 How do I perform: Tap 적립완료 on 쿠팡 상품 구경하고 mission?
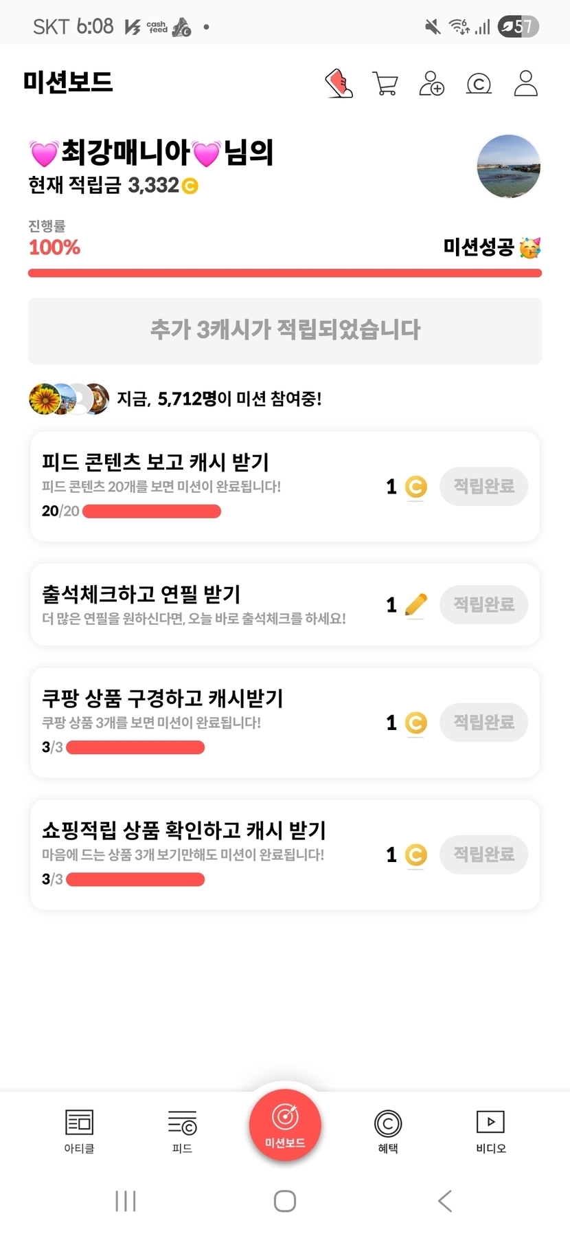483,722
